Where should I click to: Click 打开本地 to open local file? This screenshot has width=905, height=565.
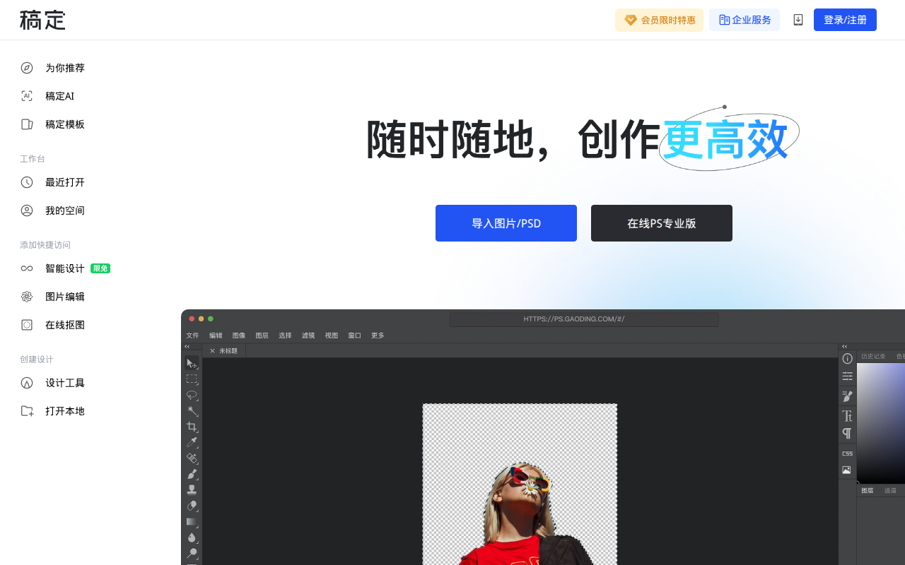(64, 411)
